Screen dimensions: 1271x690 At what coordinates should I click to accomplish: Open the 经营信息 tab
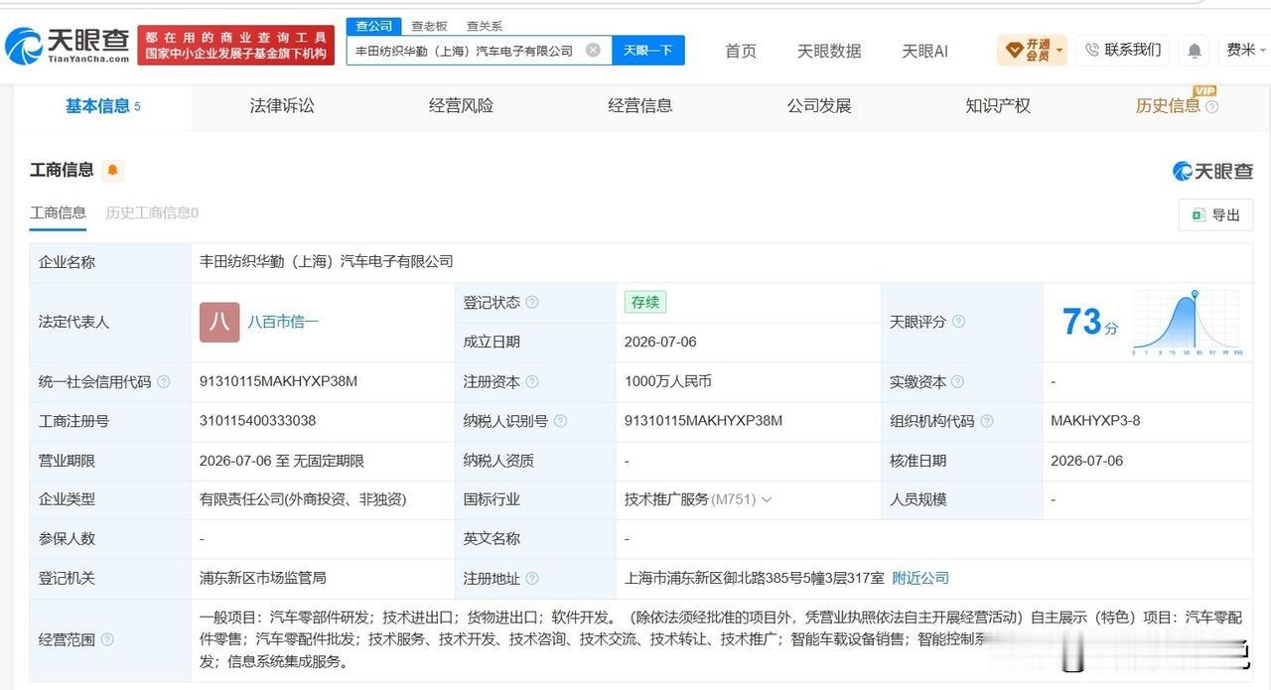[x=639, y=106]
